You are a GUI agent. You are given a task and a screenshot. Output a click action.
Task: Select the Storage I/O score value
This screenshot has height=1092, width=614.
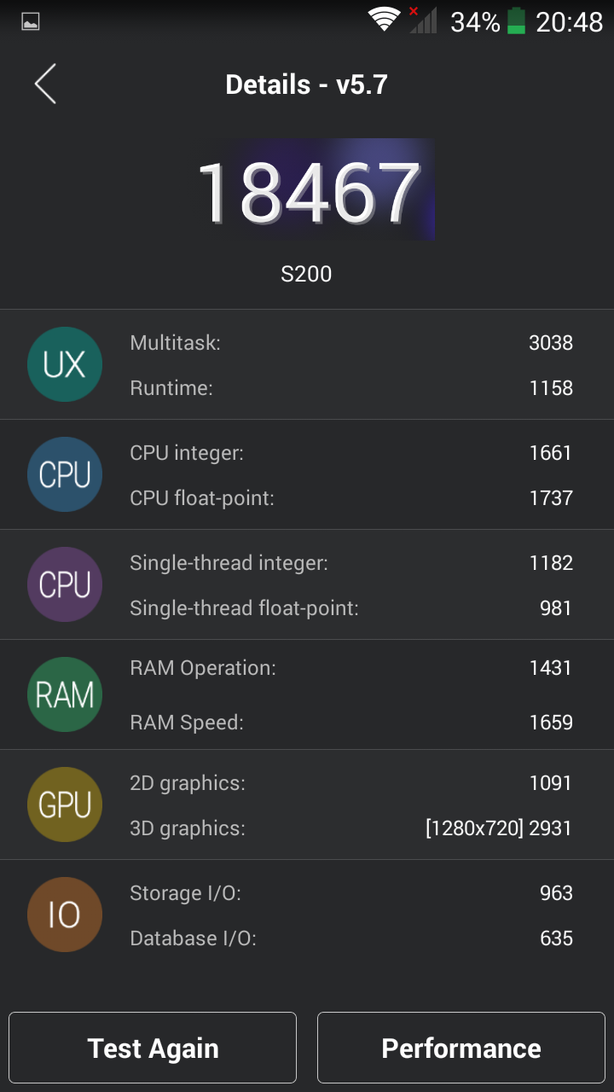[555, 893]
